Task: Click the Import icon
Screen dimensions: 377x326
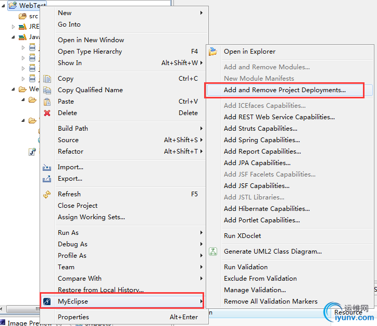Action: click(x=47, y=167)
